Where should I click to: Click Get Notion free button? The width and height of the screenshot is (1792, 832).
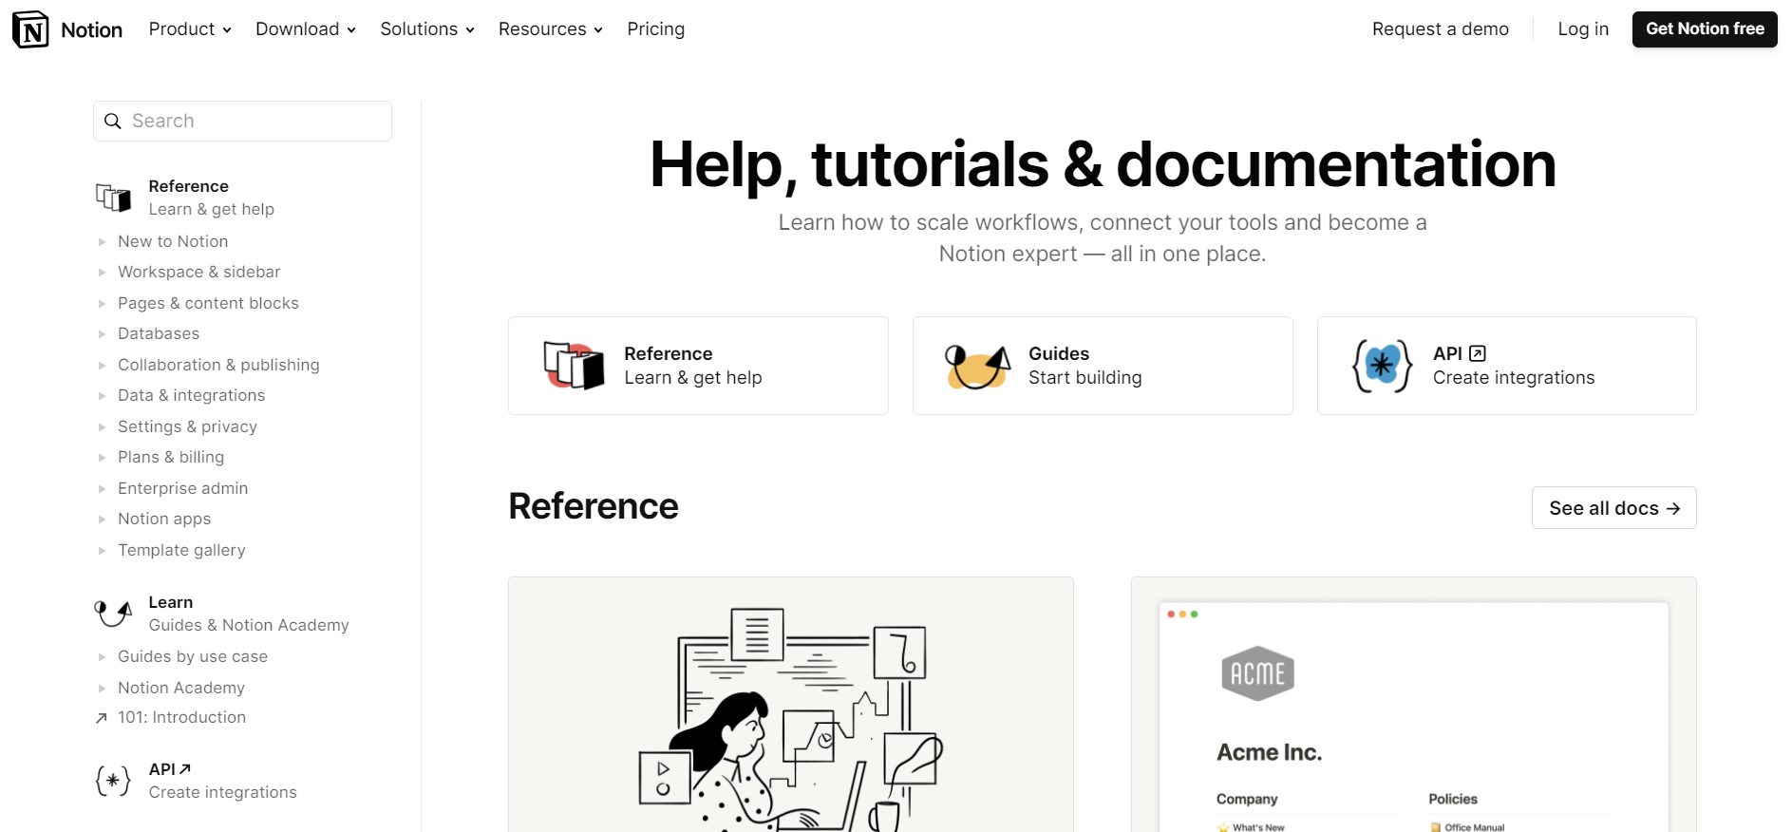click(x=1705, y=29)
